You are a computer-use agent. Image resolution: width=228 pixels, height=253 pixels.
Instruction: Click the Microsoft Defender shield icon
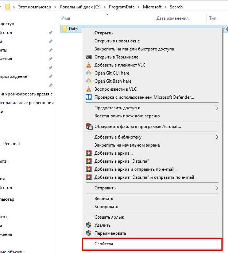coord(88,97)
